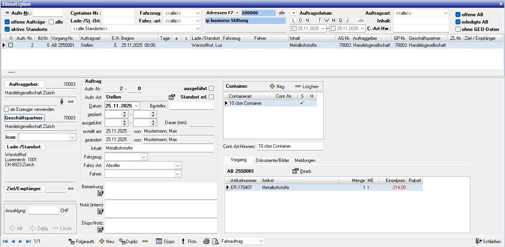Screen dimensions: 505x247
Task: Open Auftr.-Art selection icon next to Stellen
Action: 172,97
